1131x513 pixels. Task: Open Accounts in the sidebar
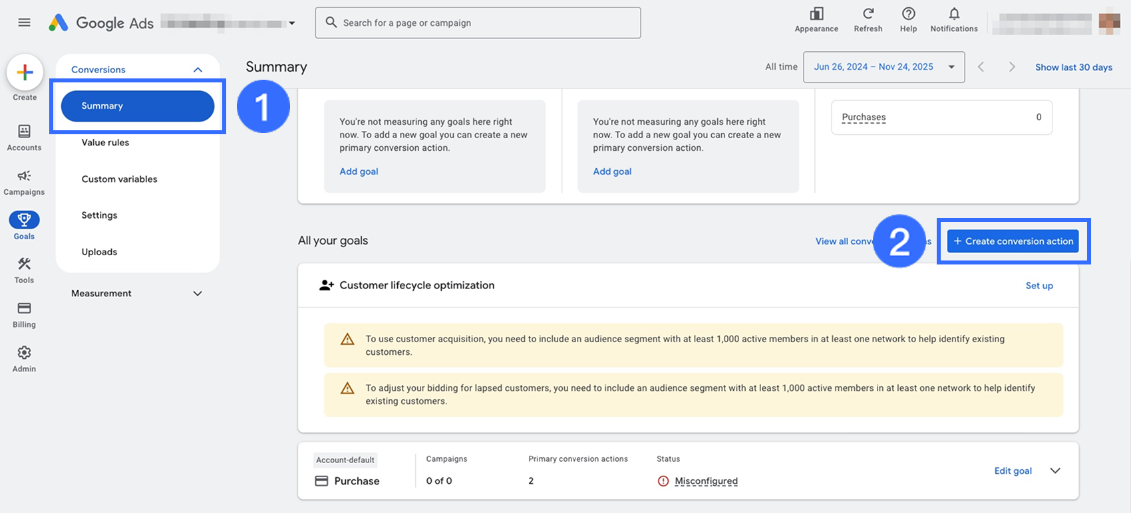[24, 138]
